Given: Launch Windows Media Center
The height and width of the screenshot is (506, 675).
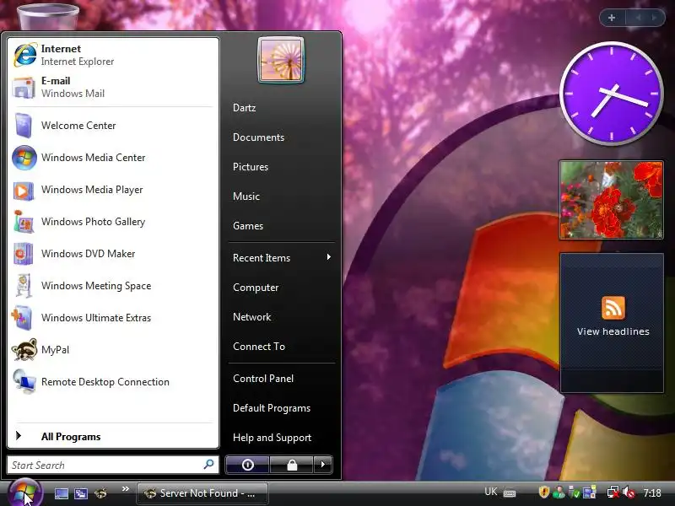Looking at the screenshot, I should 113,158.
